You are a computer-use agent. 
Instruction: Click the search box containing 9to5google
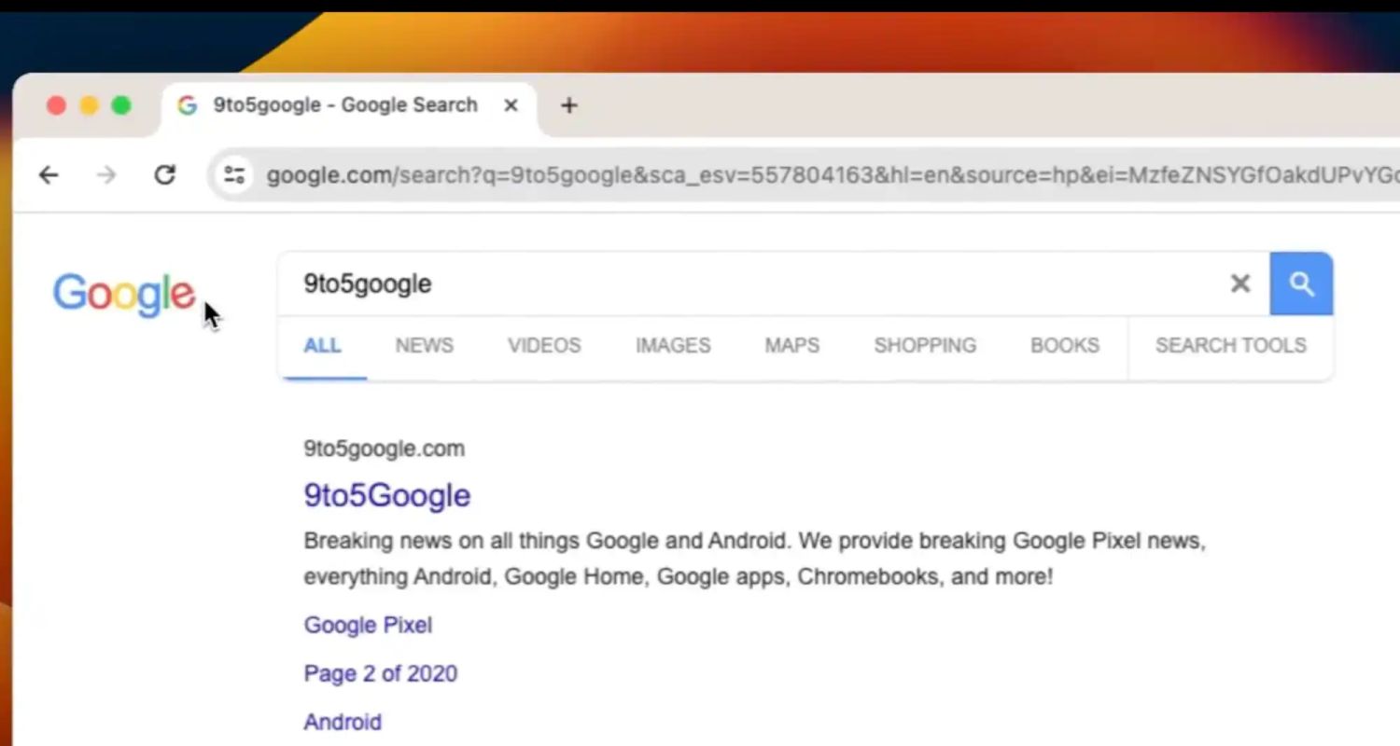click(747, 283)
